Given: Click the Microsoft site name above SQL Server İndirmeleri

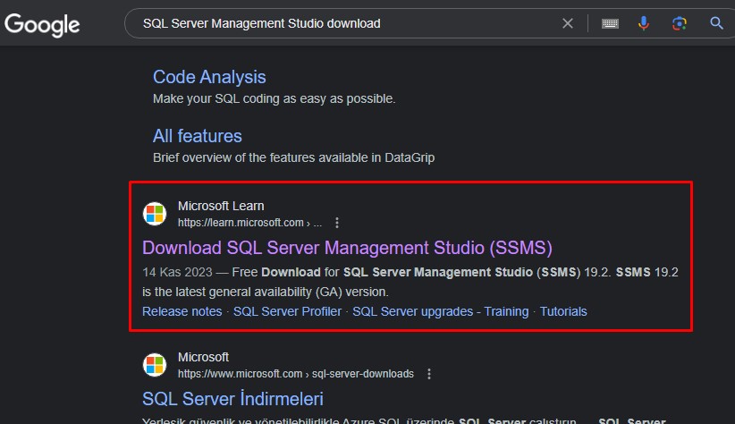Looking at the screenshot, I should click(203, 357).
